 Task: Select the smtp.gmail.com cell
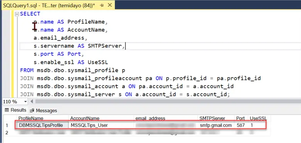pos(216,125)
